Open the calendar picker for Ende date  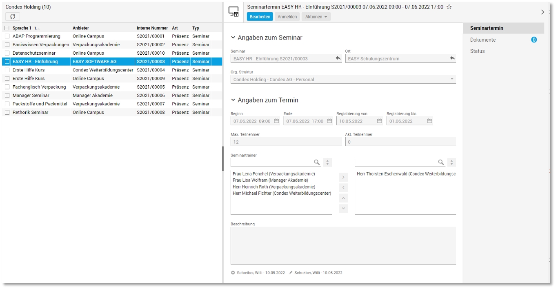tap(329, 121)
